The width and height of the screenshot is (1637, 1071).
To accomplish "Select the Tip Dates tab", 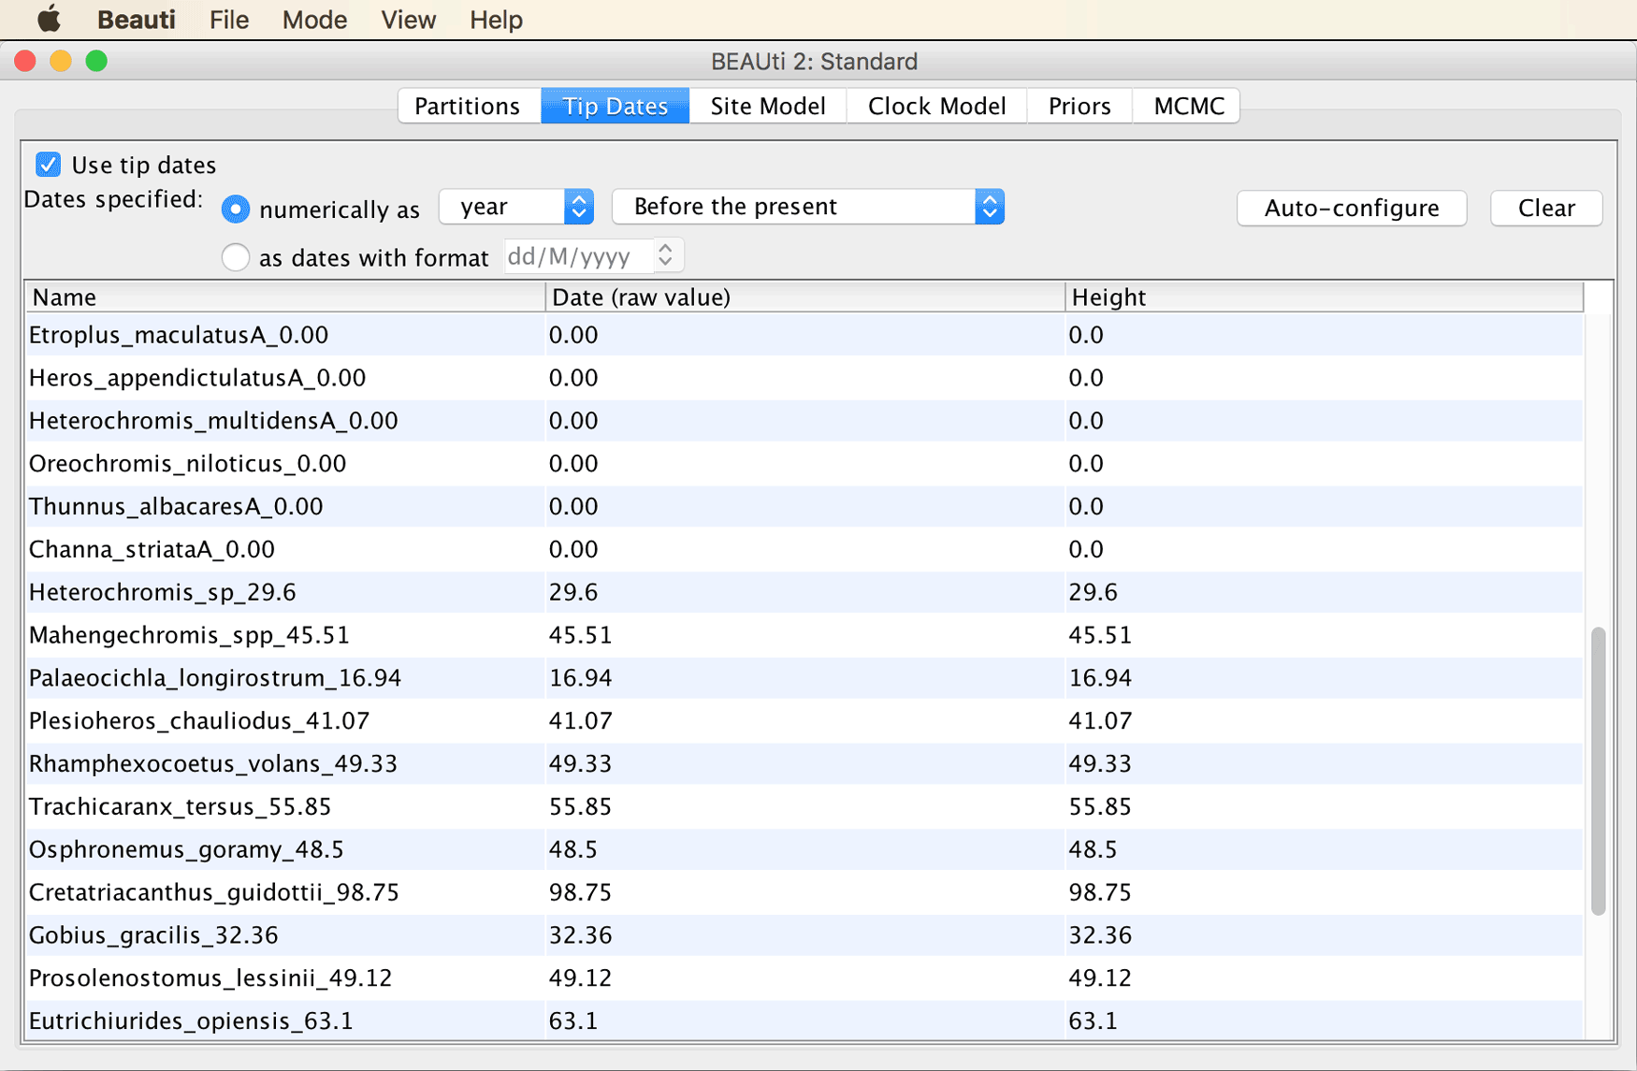I will pyautogui.click(x=616, y=106).
